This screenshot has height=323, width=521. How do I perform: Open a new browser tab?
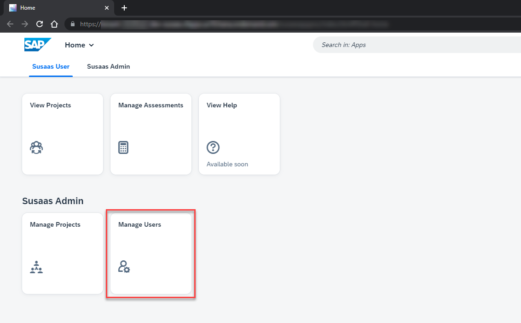[124, 8]
